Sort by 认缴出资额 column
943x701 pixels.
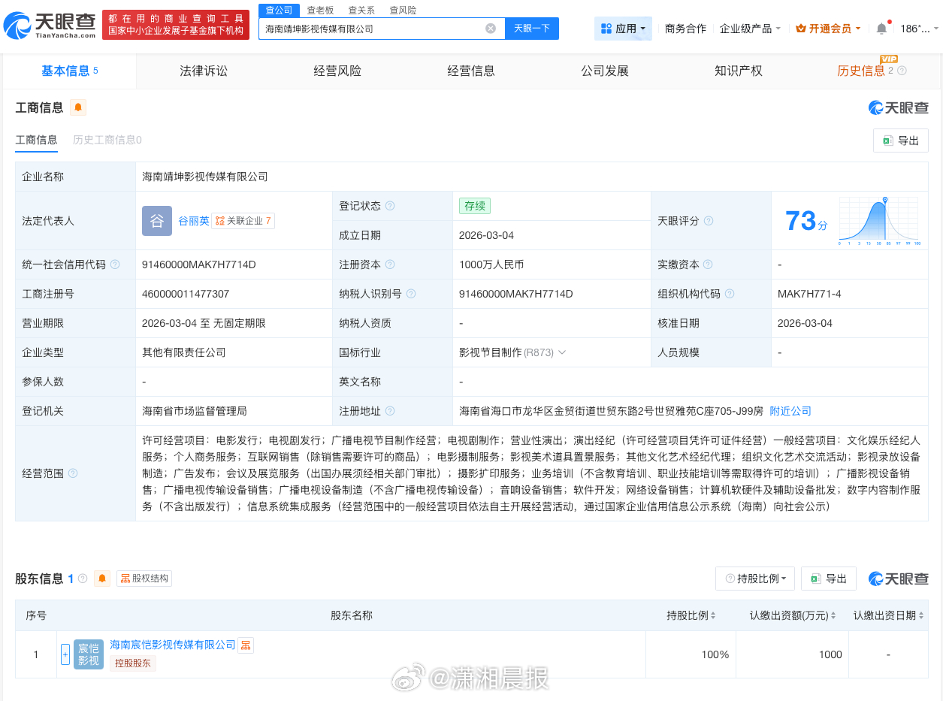(x=792, y=615)
